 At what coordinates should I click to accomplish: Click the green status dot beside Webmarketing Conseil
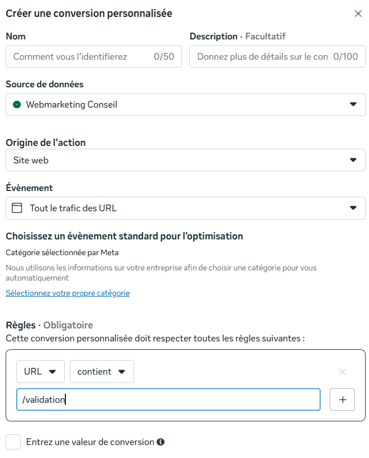pos(16,104)
